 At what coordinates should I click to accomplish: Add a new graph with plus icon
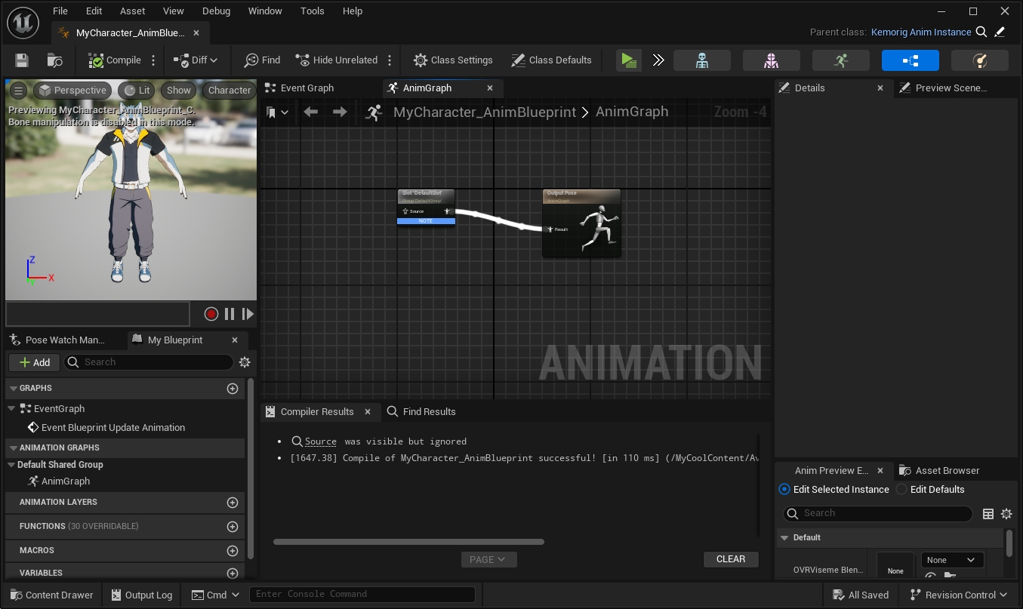tap(233, 388)
